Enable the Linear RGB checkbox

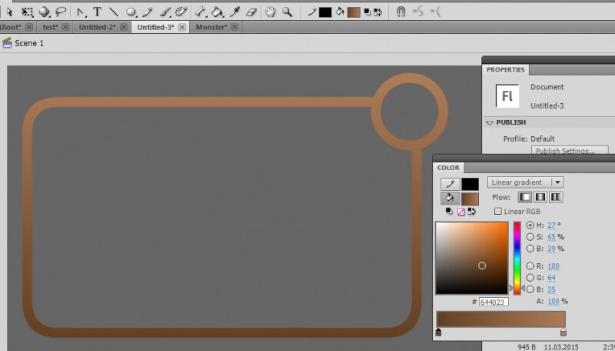click(x=498, y=211)
